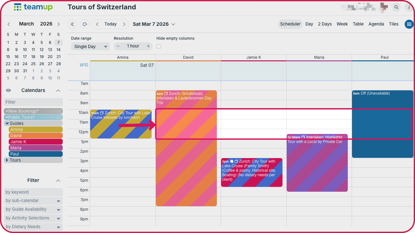Click the double-arrow collapse sidebar icon
The image size is (415, 233).
72,24
